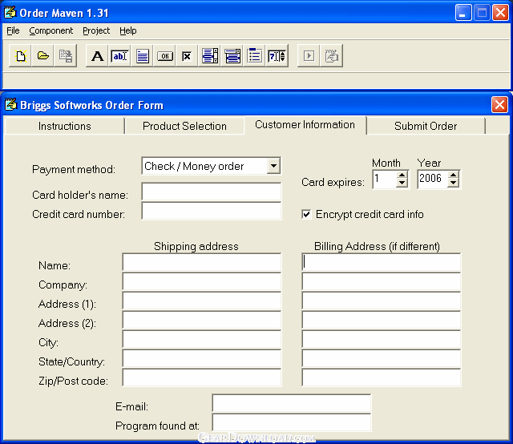Image resolution: width=513 pixels, height=444 pixels.
Task: Add an OK button component
Action: 165,56
